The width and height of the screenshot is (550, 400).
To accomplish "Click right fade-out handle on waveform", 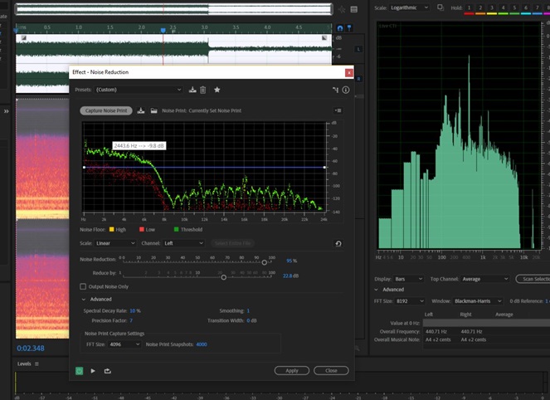I will pyautogui.click(x=324, y=37).
